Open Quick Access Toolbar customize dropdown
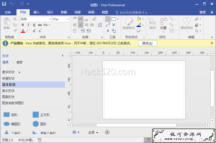 coord(28,4)
